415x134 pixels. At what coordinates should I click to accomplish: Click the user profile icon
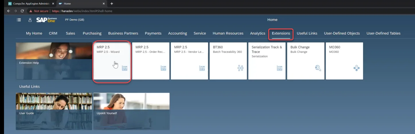tap(30, 20)
